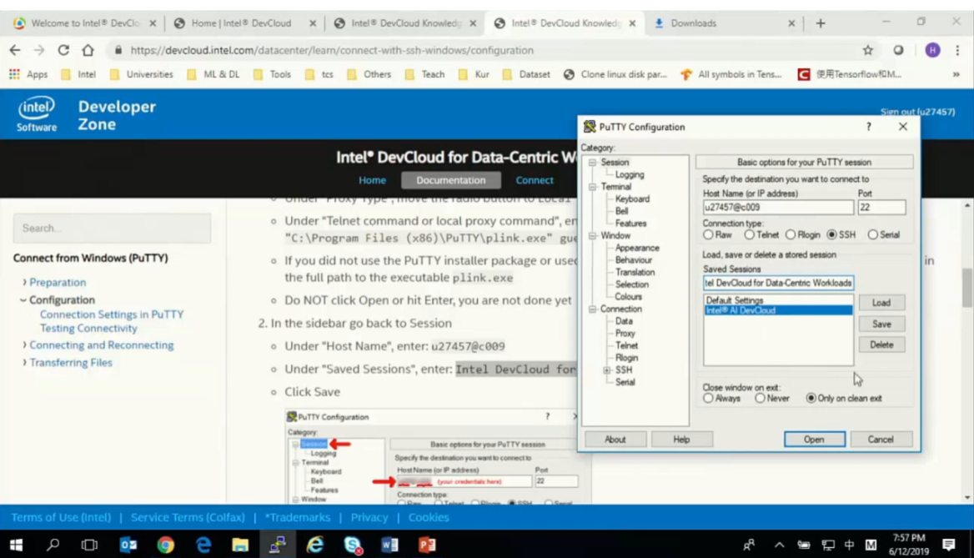
Task: Select the SSH connection type
Action: [x=831, y=235]
